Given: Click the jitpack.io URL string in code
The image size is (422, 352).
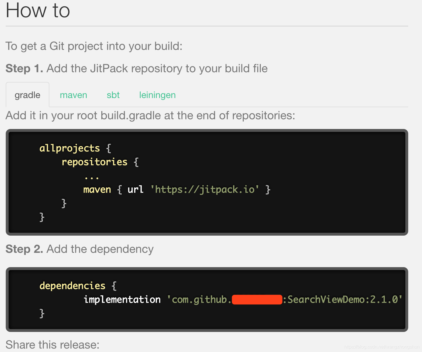Looking at the screenshot, I should 205,189.
